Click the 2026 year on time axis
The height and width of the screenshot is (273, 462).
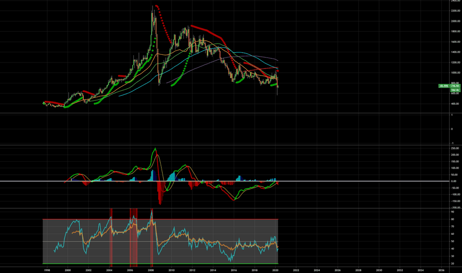pos(338,270)
